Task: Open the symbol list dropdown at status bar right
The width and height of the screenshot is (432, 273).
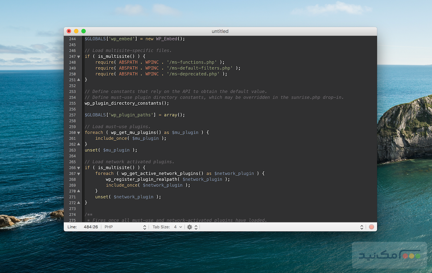Action: pyautogui.click(x=362, y=227)
